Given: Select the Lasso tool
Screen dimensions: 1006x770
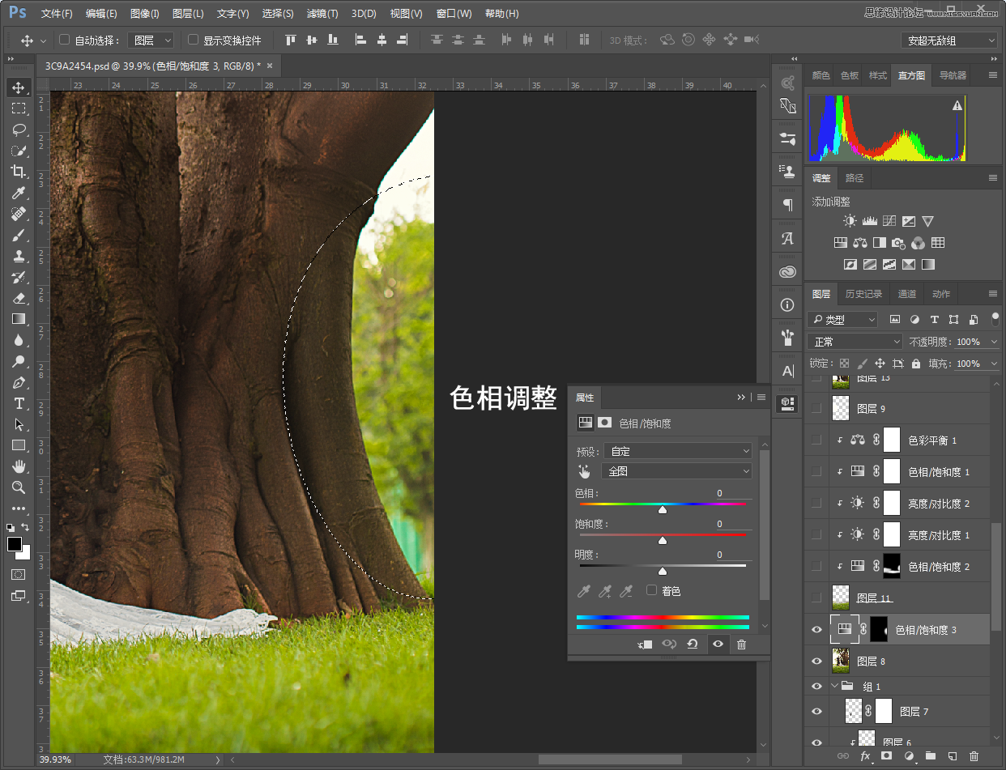Looking at the screenshot, I should (18, 130).
